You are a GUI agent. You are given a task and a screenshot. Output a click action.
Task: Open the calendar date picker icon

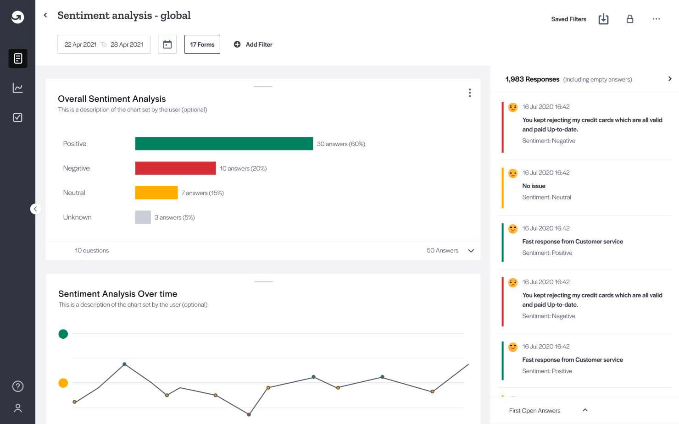point(167,44)
